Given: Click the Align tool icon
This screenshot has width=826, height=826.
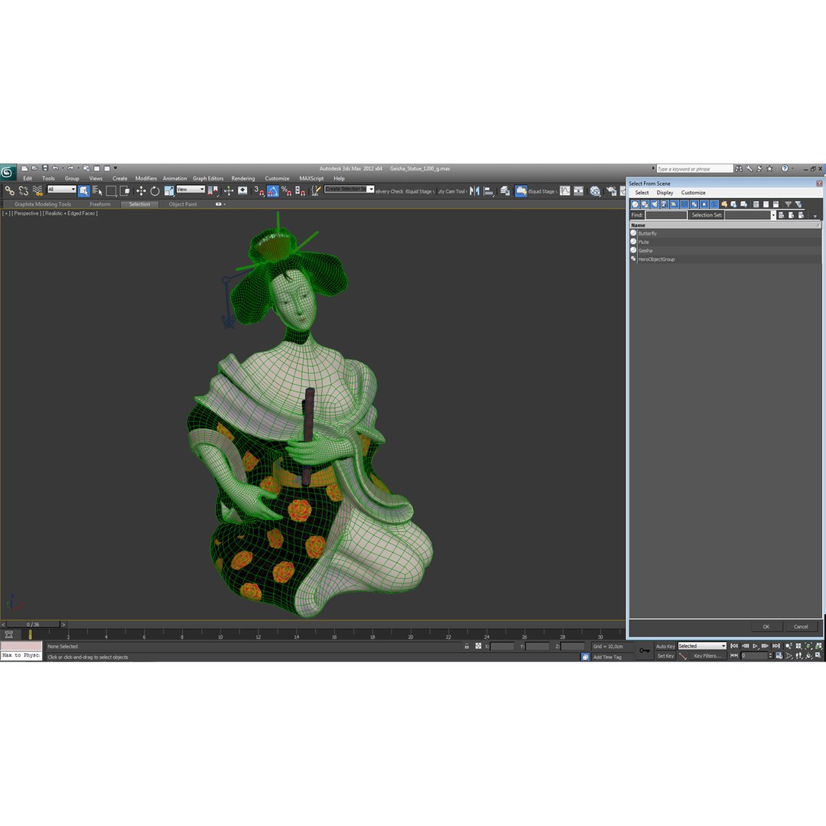Looking at the screenshot, I should pyautogui.click(x=489, y=190).
